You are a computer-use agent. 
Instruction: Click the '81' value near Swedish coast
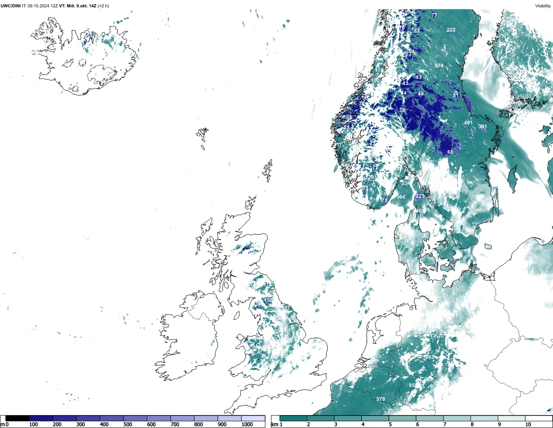456,95
